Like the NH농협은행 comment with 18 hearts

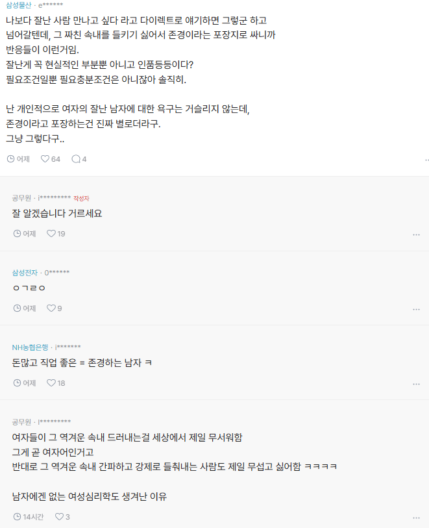pyautogui.click(x=52, y=383)
